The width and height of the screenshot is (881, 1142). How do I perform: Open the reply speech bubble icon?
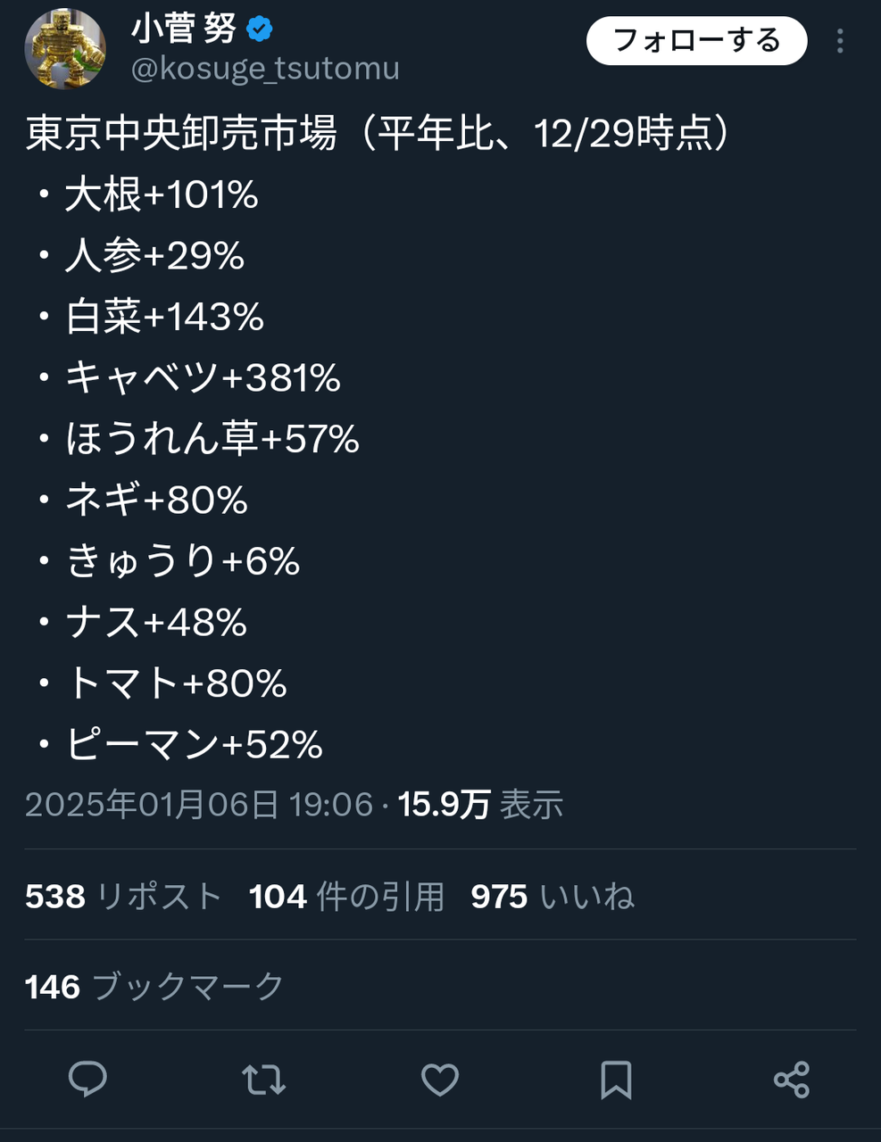(87, 1080)
